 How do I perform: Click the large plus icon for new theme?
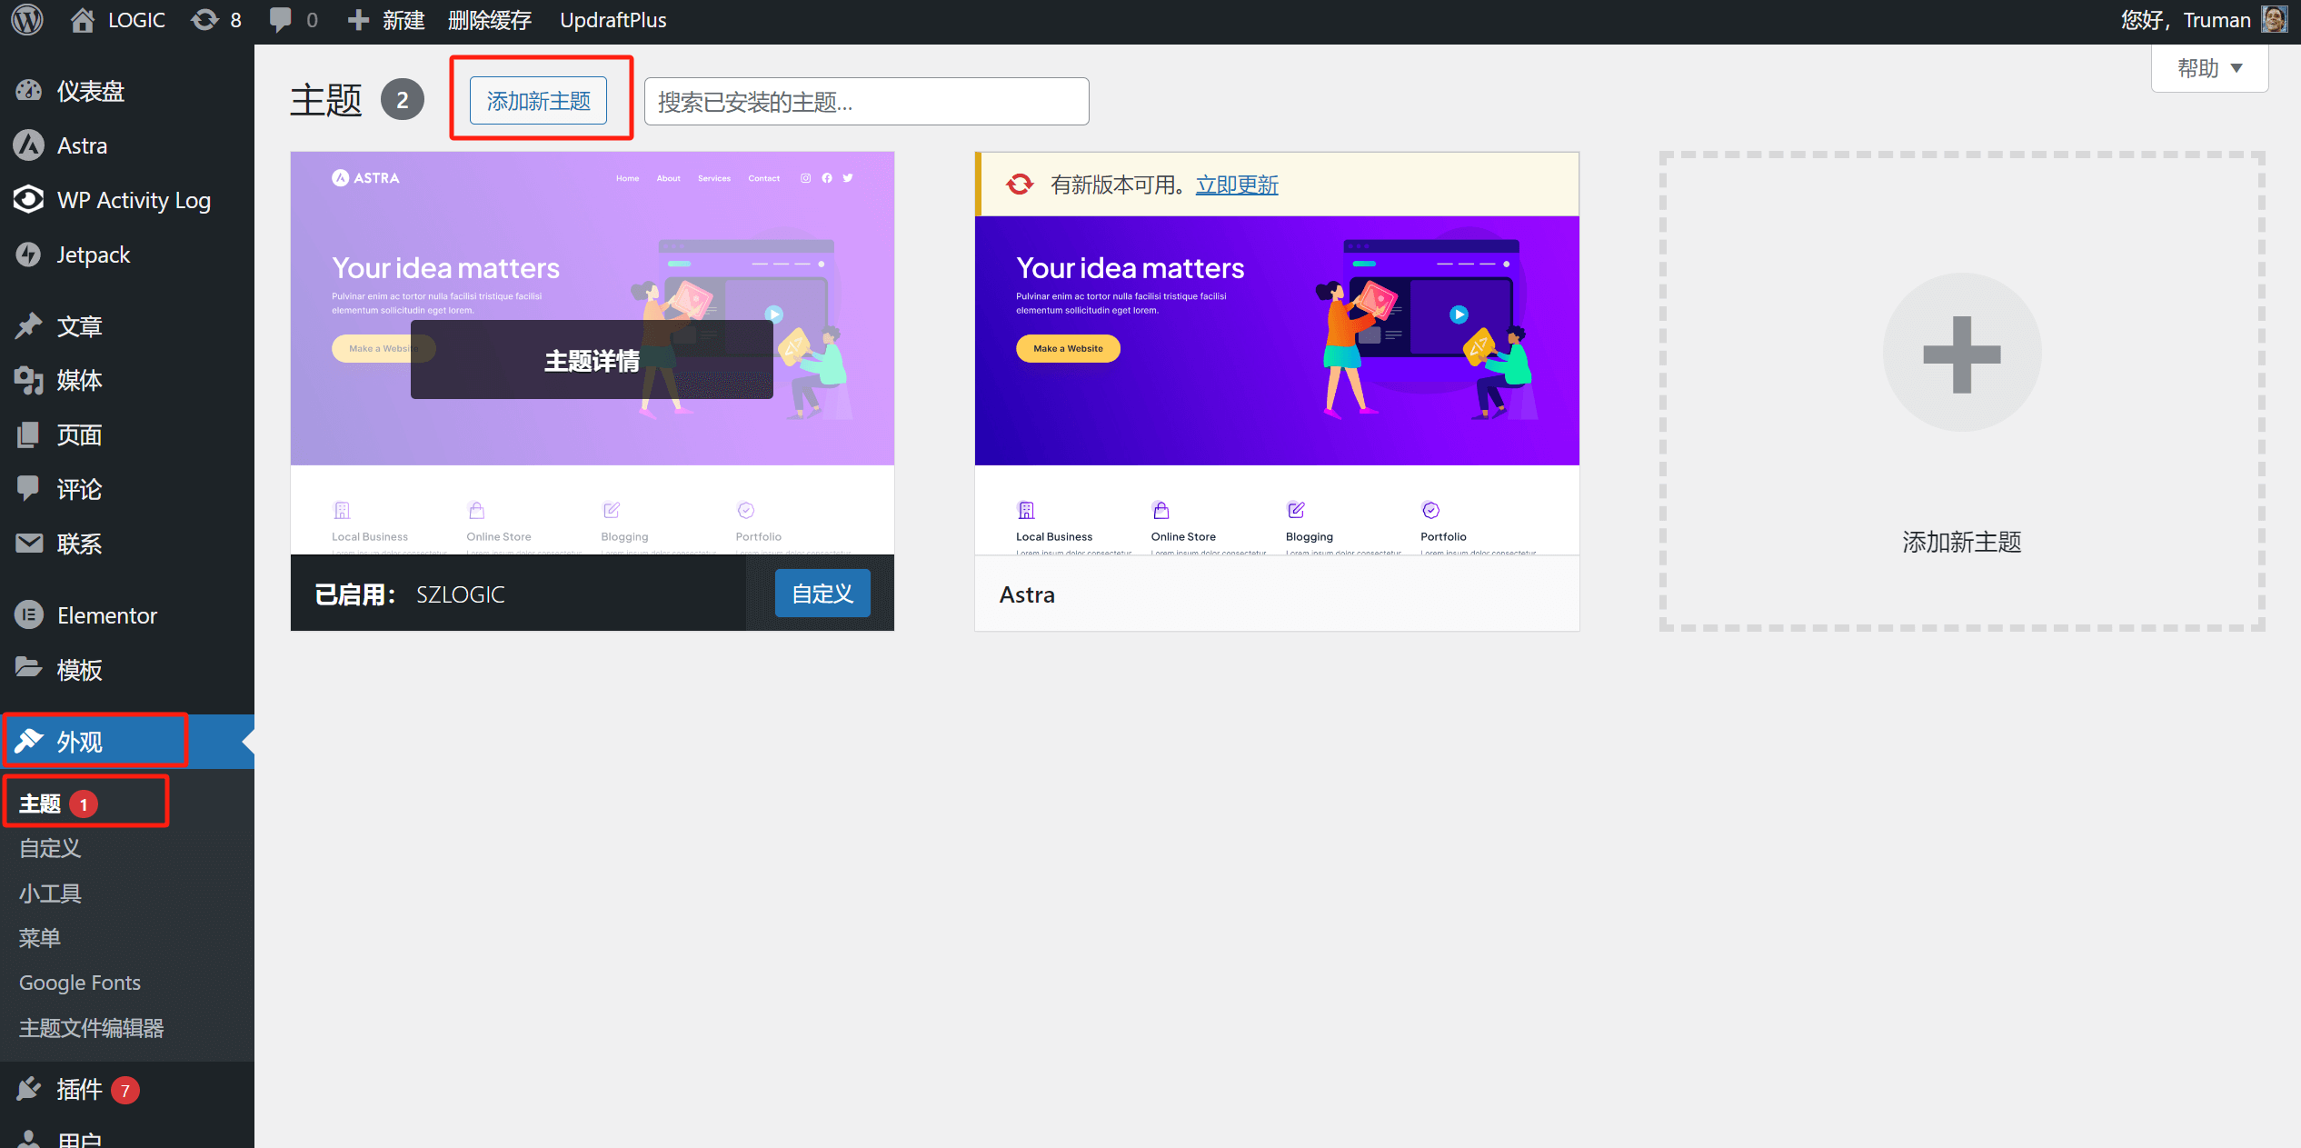coord(1962,354)
